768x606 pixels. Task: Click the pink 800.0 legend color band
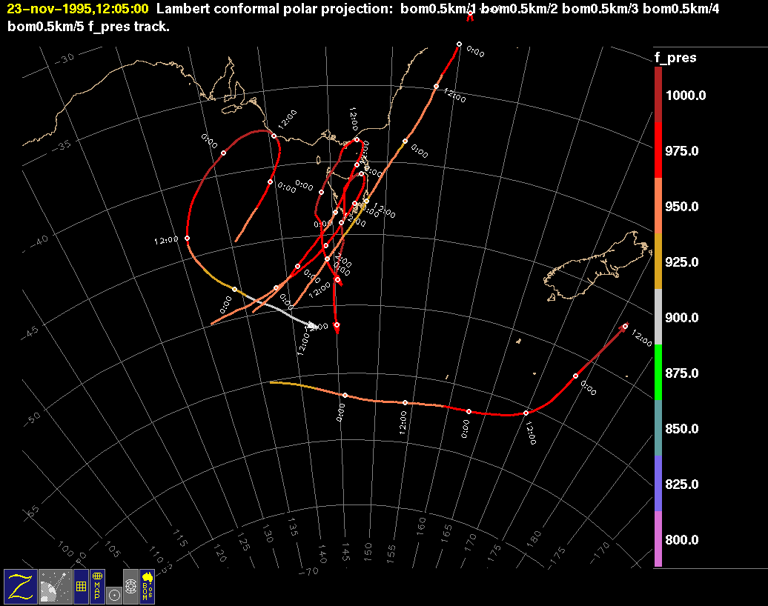tap(658, 539)
